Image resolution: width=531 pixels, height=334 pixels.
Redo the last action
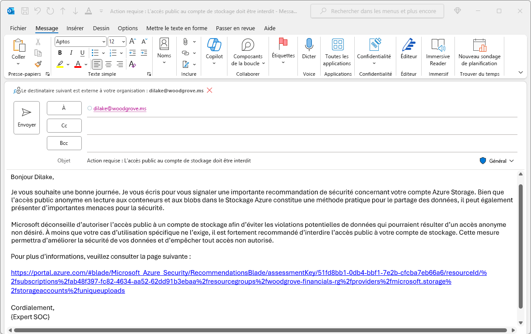tap(50, 11)
